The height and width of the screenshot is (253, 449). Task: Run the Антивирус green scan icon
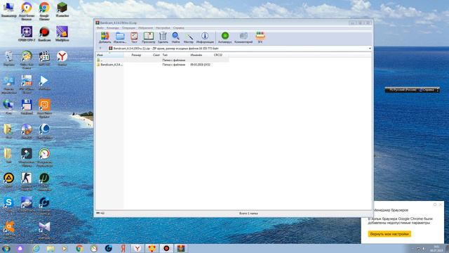coord(224,37)
